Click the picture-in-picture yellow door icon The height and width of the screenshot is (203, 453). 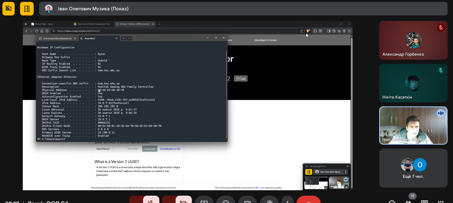click(x=309, y=172)
